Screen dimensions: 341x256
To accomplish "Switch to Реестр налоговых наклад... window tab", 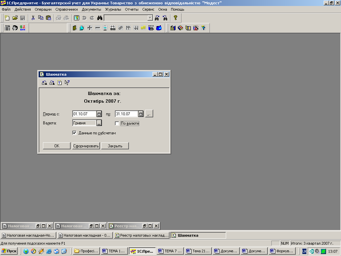I will pos(142,235).
